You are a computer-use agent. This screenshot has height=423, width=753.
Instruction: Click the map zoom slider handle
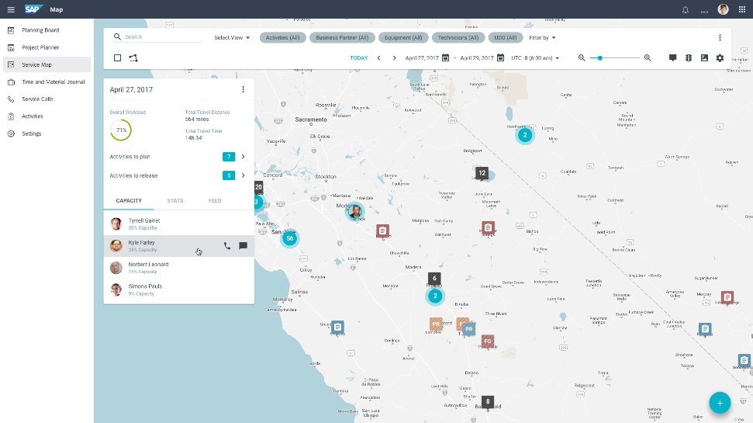600,58
